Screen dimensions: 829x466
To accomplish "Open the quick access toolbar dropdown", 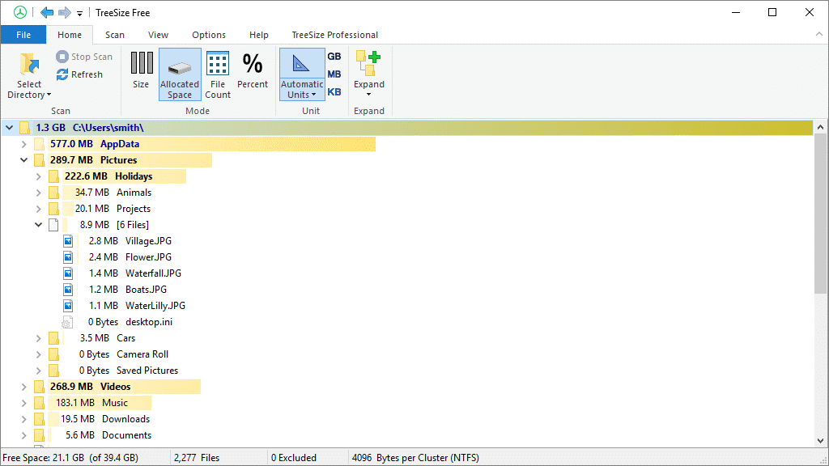I will click(x=79, y=13).
